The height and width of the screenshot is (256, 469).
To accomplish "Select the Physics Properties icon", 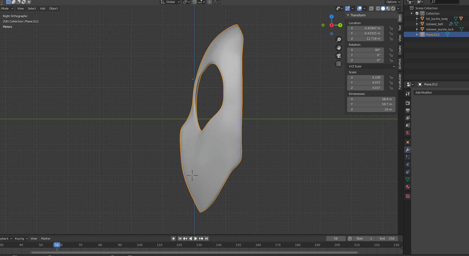I will pos(408,164).
